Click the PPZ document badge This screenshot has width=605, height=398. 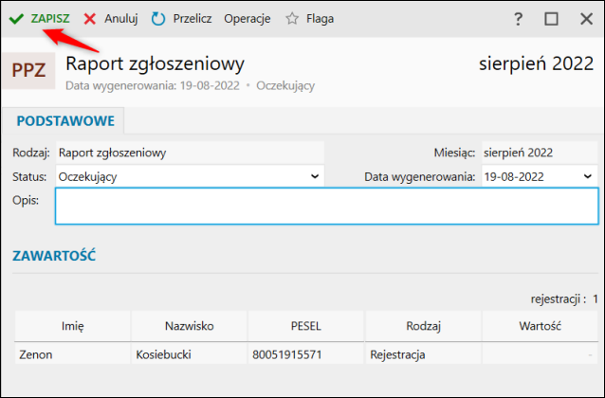coord(27,70)
